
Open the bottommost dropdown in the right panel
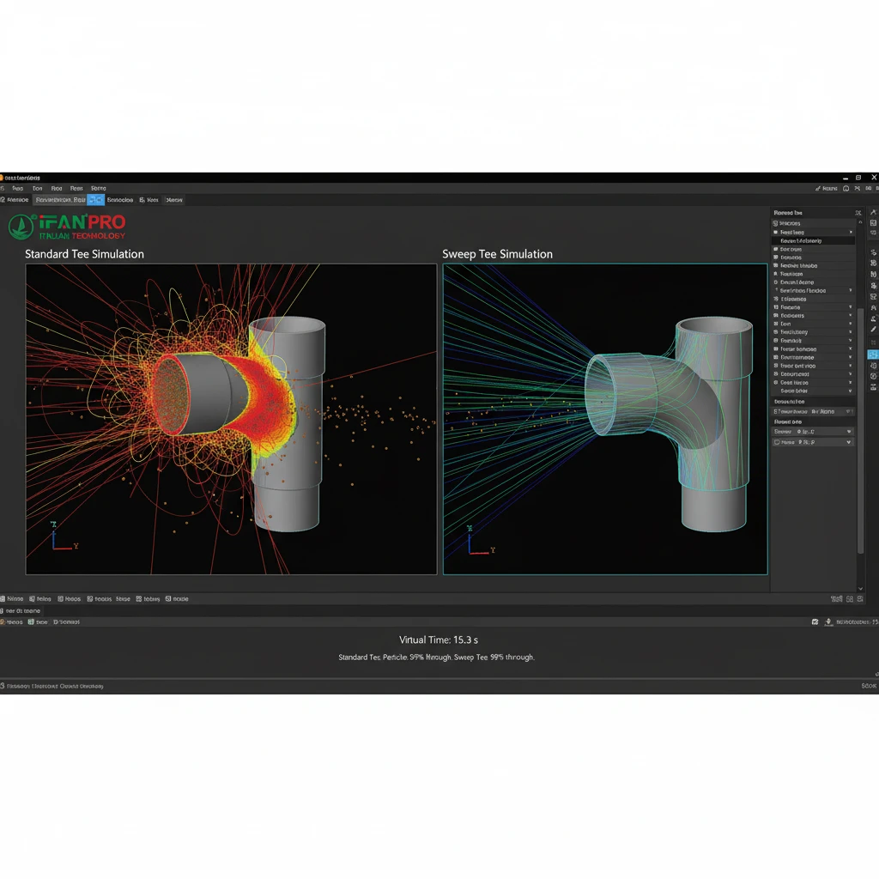(849, 442)
